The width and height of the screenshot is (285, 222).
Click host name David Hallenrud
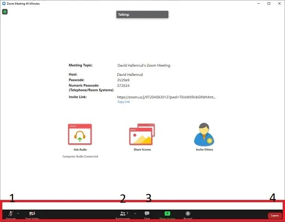coord(130,74)
